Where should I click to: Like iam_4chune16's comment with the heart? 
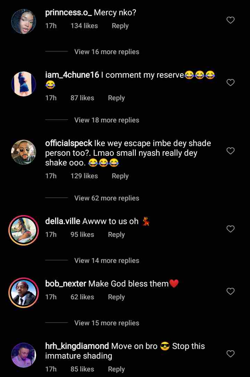pyautogui.click(x=231, y=83)
